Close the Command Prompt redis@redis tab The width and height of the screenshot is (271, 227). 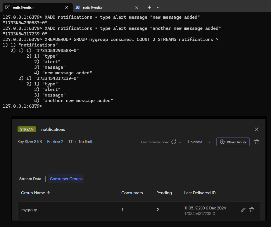67,8
